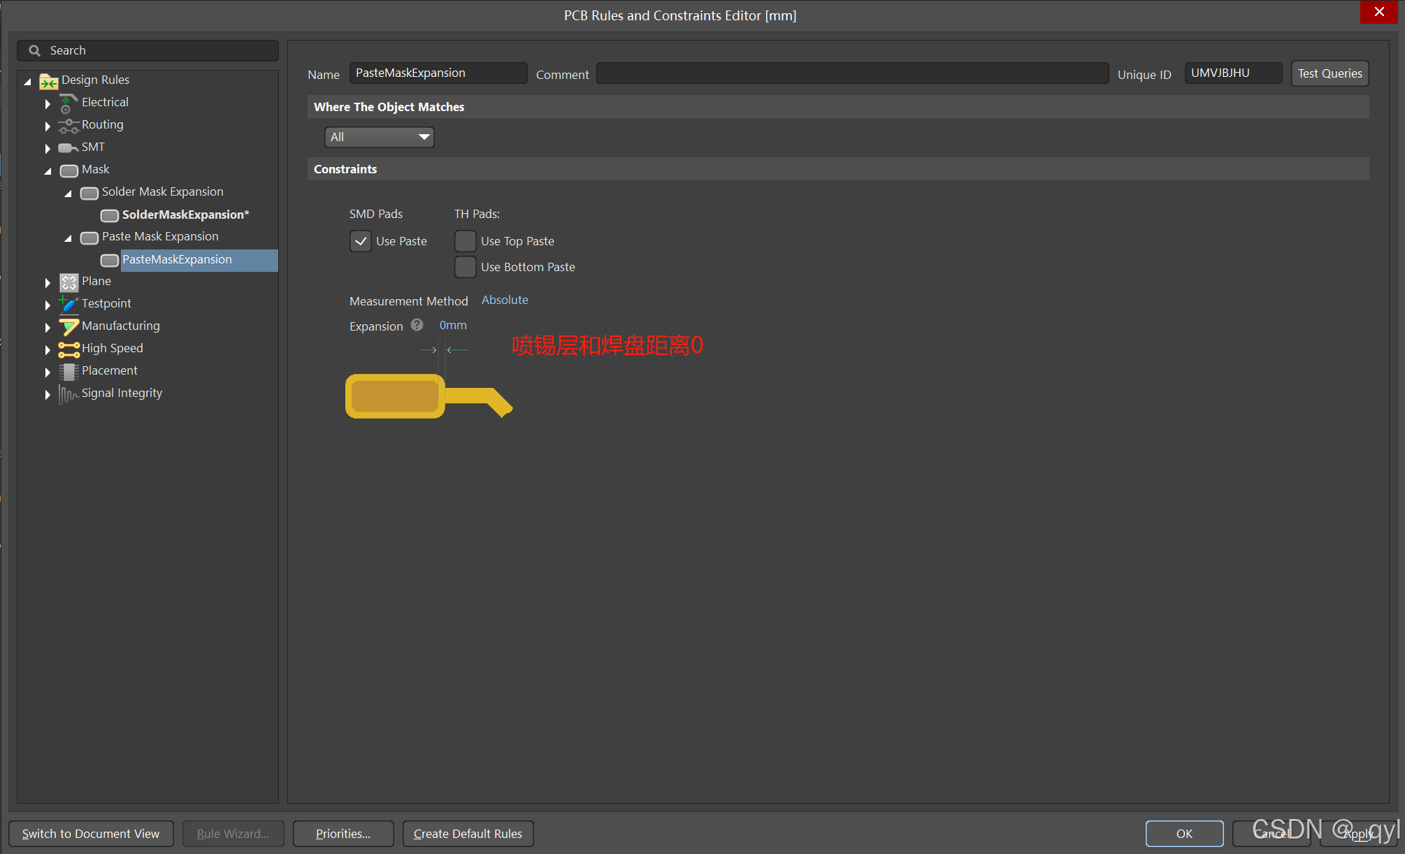Click the Routing category icon
This screenshot has height=854, width=1405.
point(68,126)
